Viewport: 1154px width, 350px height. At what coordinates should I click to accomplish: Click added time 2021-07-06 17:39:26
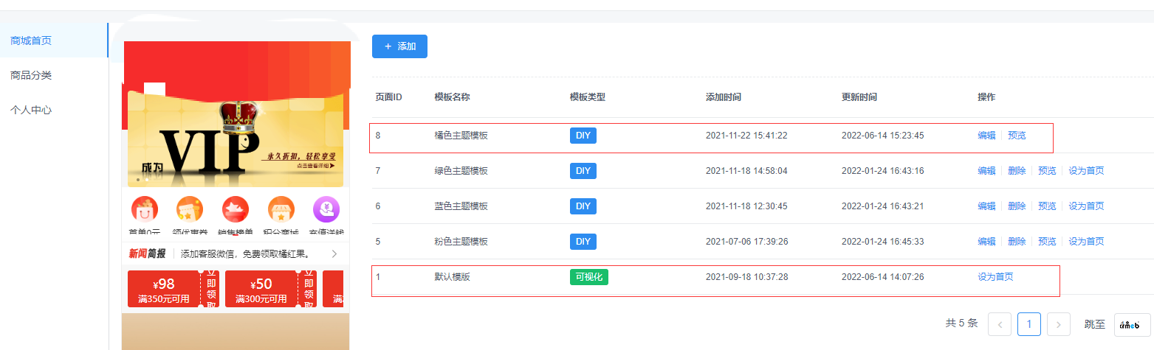pos(746,242)
